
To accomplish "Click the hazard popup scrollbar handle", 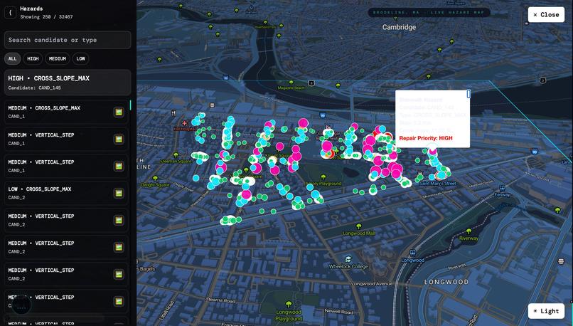I will (468, 94).
